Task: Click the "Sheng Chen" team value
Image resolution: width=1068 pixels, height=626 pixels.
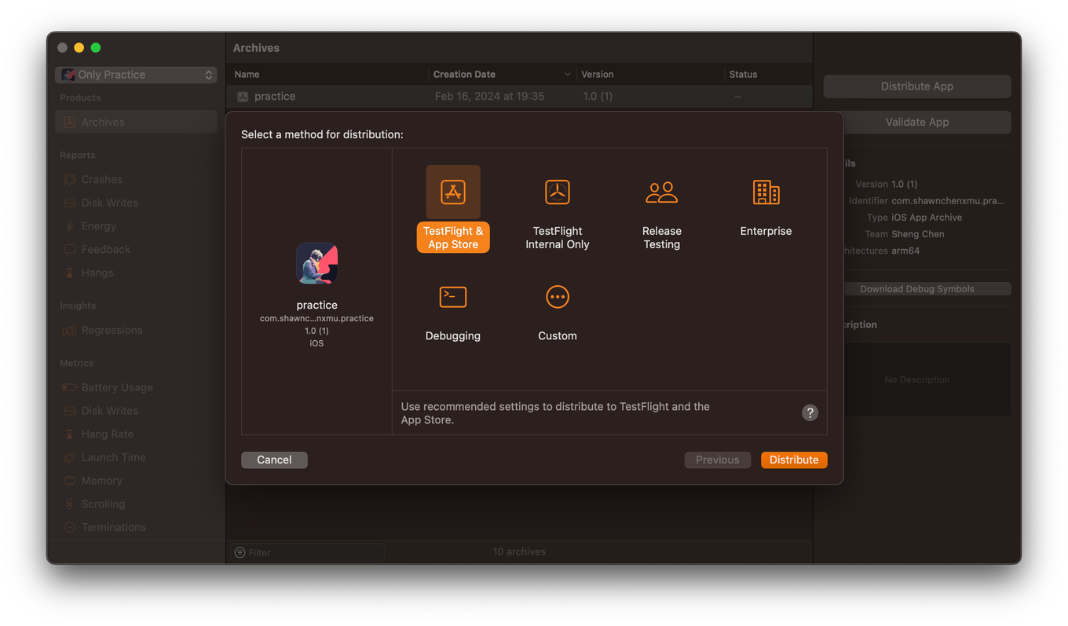Action: (918, 234)
